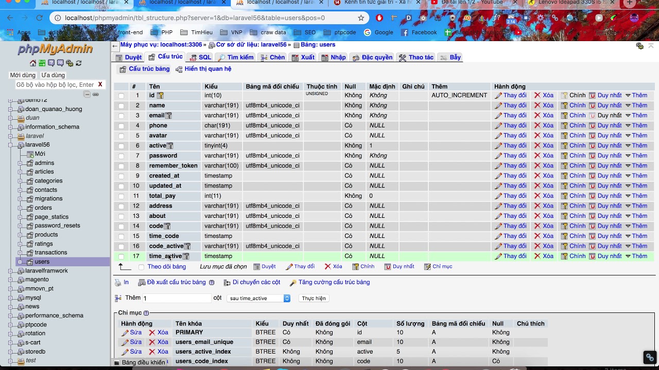
Task: Open the new browser tab plus button
Action: [x=629, y=3]
